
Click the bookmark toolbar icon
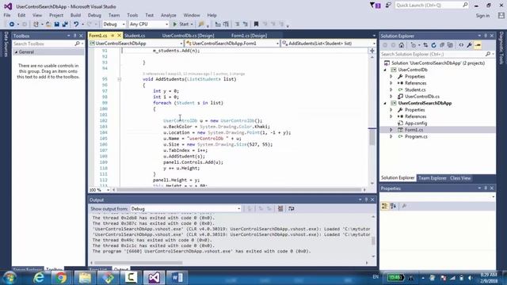point(256,25)
